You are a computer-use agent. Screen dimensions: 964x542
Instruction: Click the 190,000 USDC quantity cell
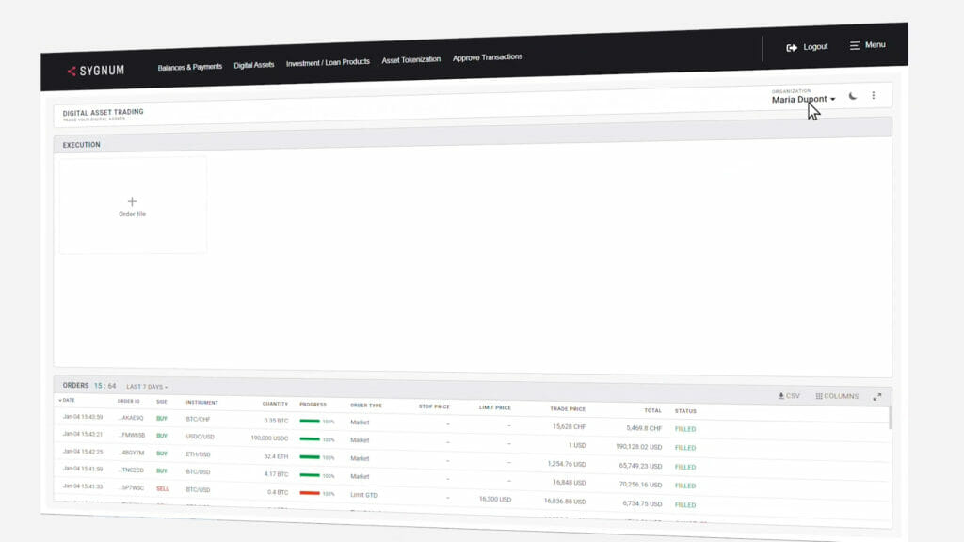tap(269, 438)
